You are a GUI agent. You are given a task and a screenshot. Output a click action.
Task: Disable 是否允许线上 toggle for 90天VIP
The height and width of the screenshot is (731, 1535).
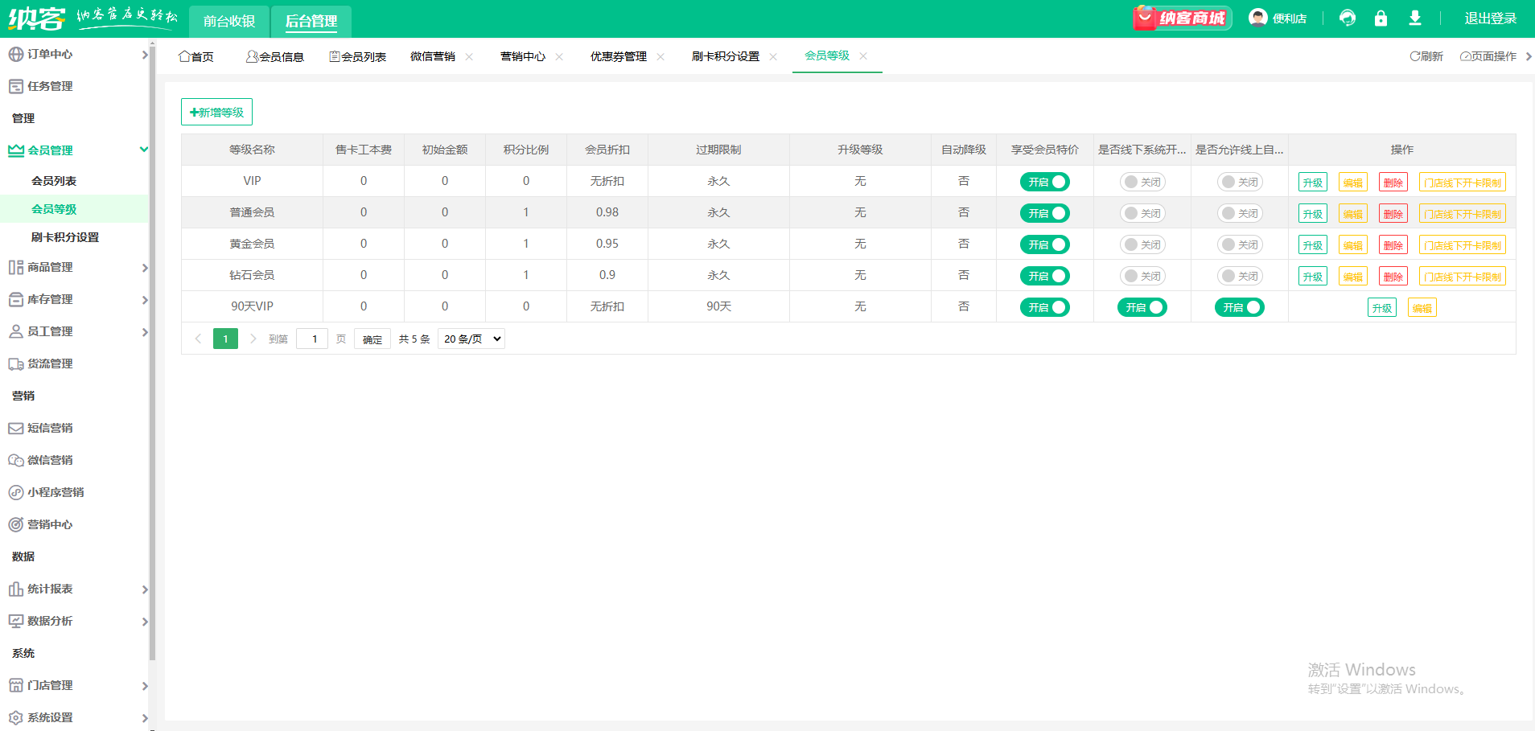click(1239, 307)
